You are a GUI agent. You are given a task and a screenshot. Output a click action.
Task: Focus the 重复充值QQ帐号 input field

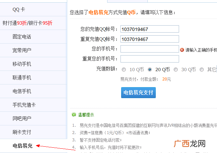(x=149, y=39)
